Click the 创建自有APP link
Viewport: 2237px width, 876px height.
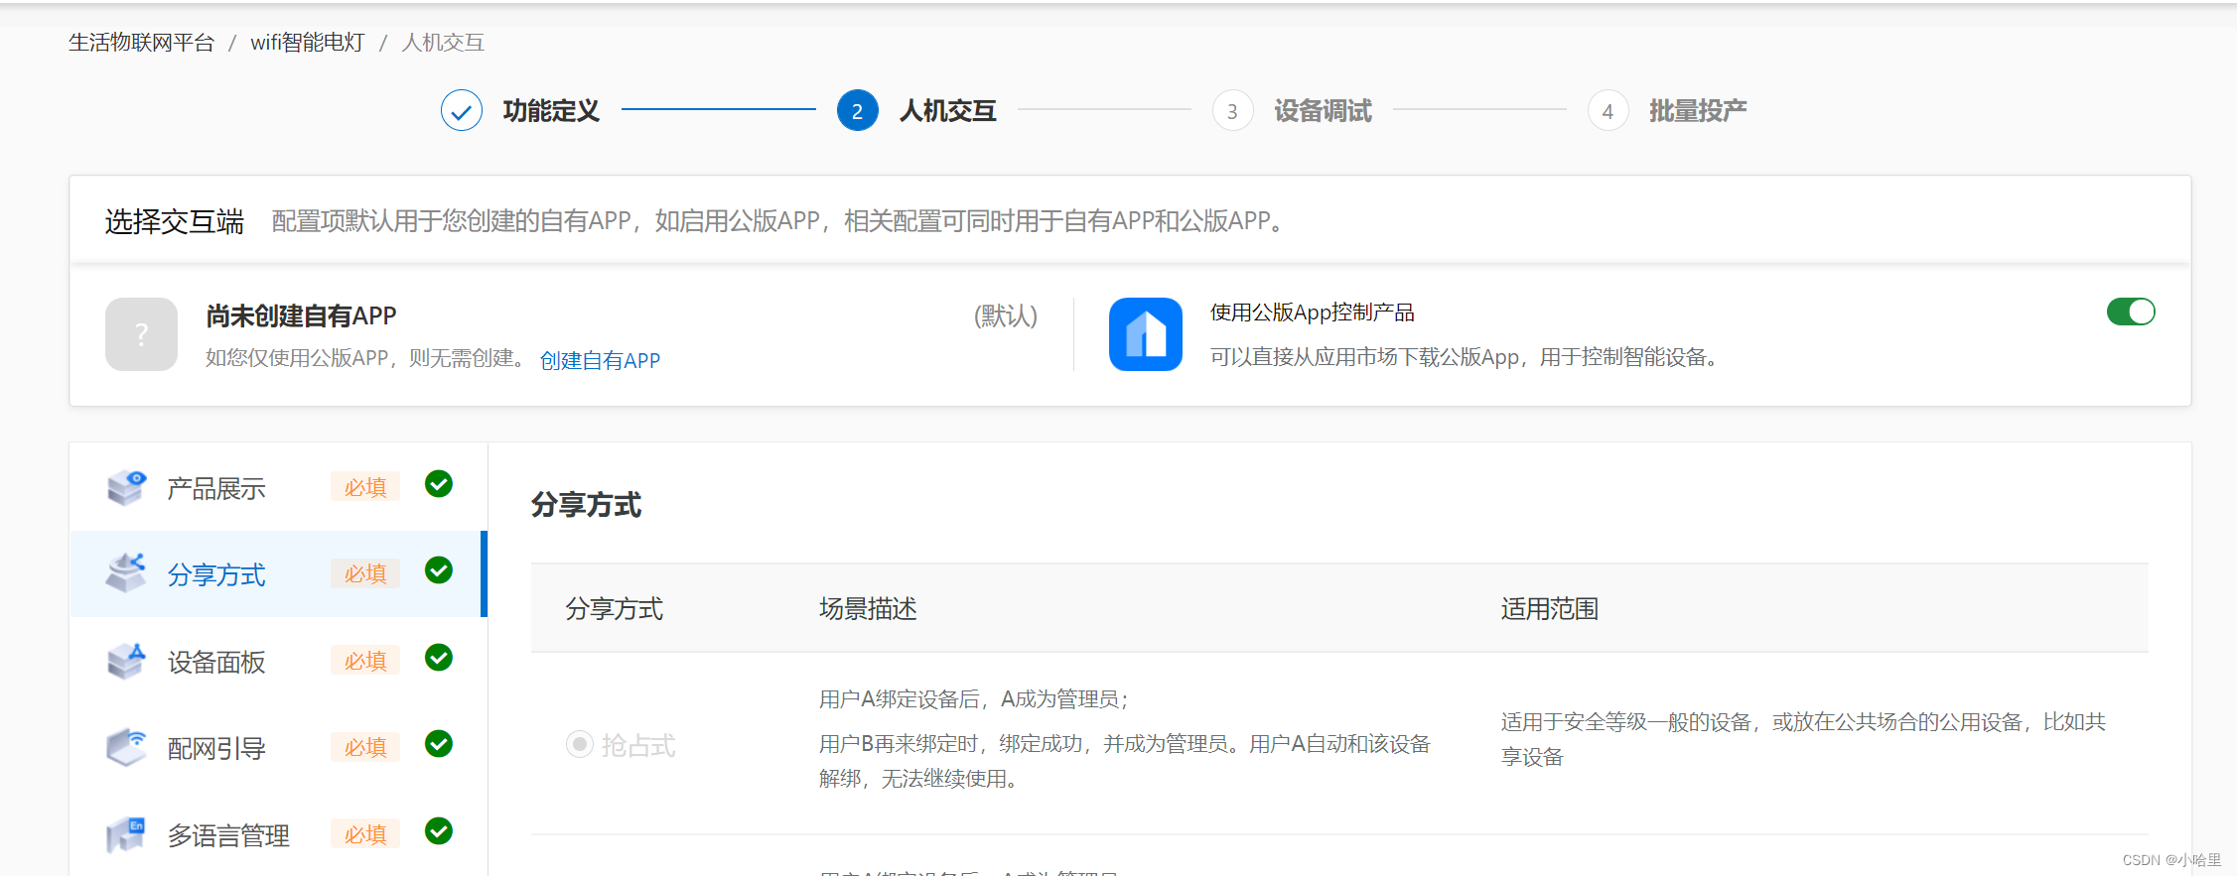click(601, 360)
